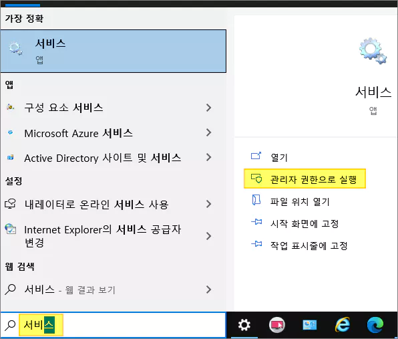Open the 서비스 app best match result
Screen dimensions: 398x339
114,51
